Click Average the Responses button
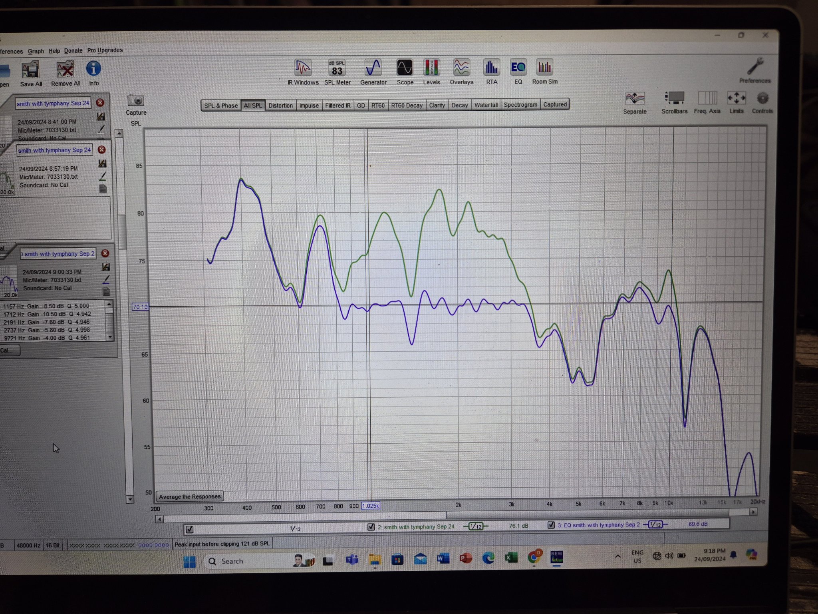 [190, 496]
